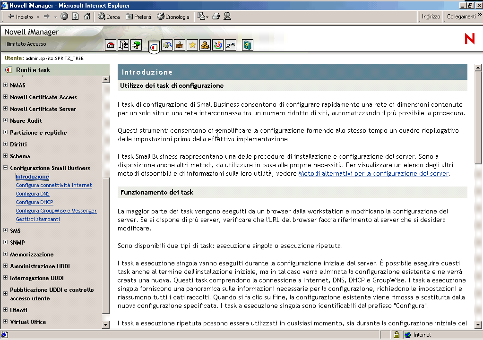Click the colorful circular arrow icon
The height and width of the screenshot is (340, 483).
(x=218, y=45)
